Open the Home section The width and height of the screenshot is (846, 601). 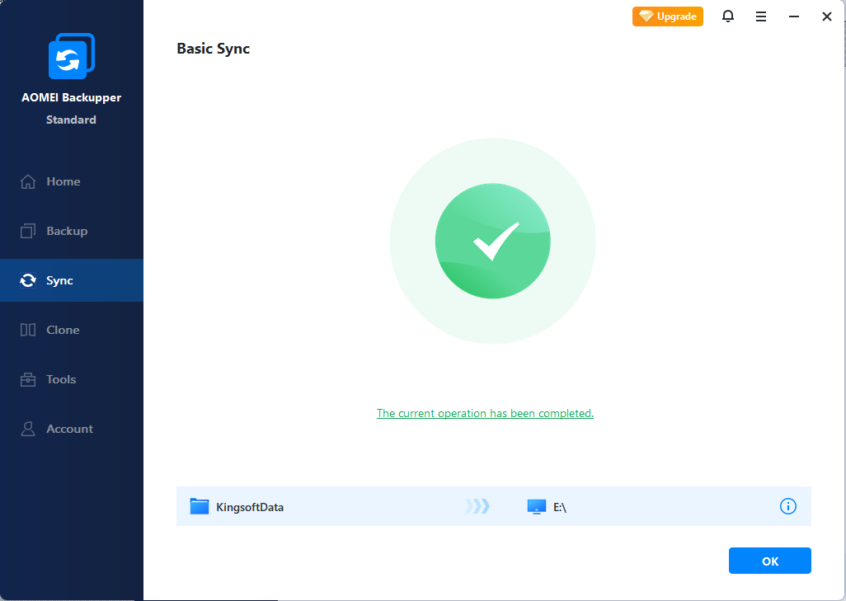coord(71,182)
